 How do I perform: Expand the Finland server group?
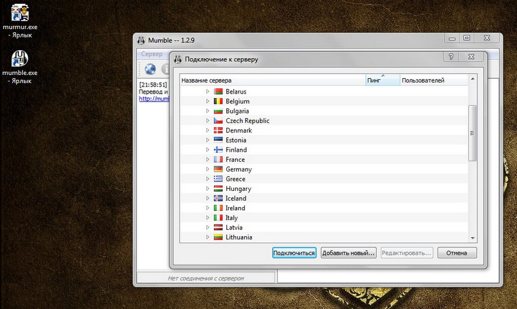(x=207, y=150)
